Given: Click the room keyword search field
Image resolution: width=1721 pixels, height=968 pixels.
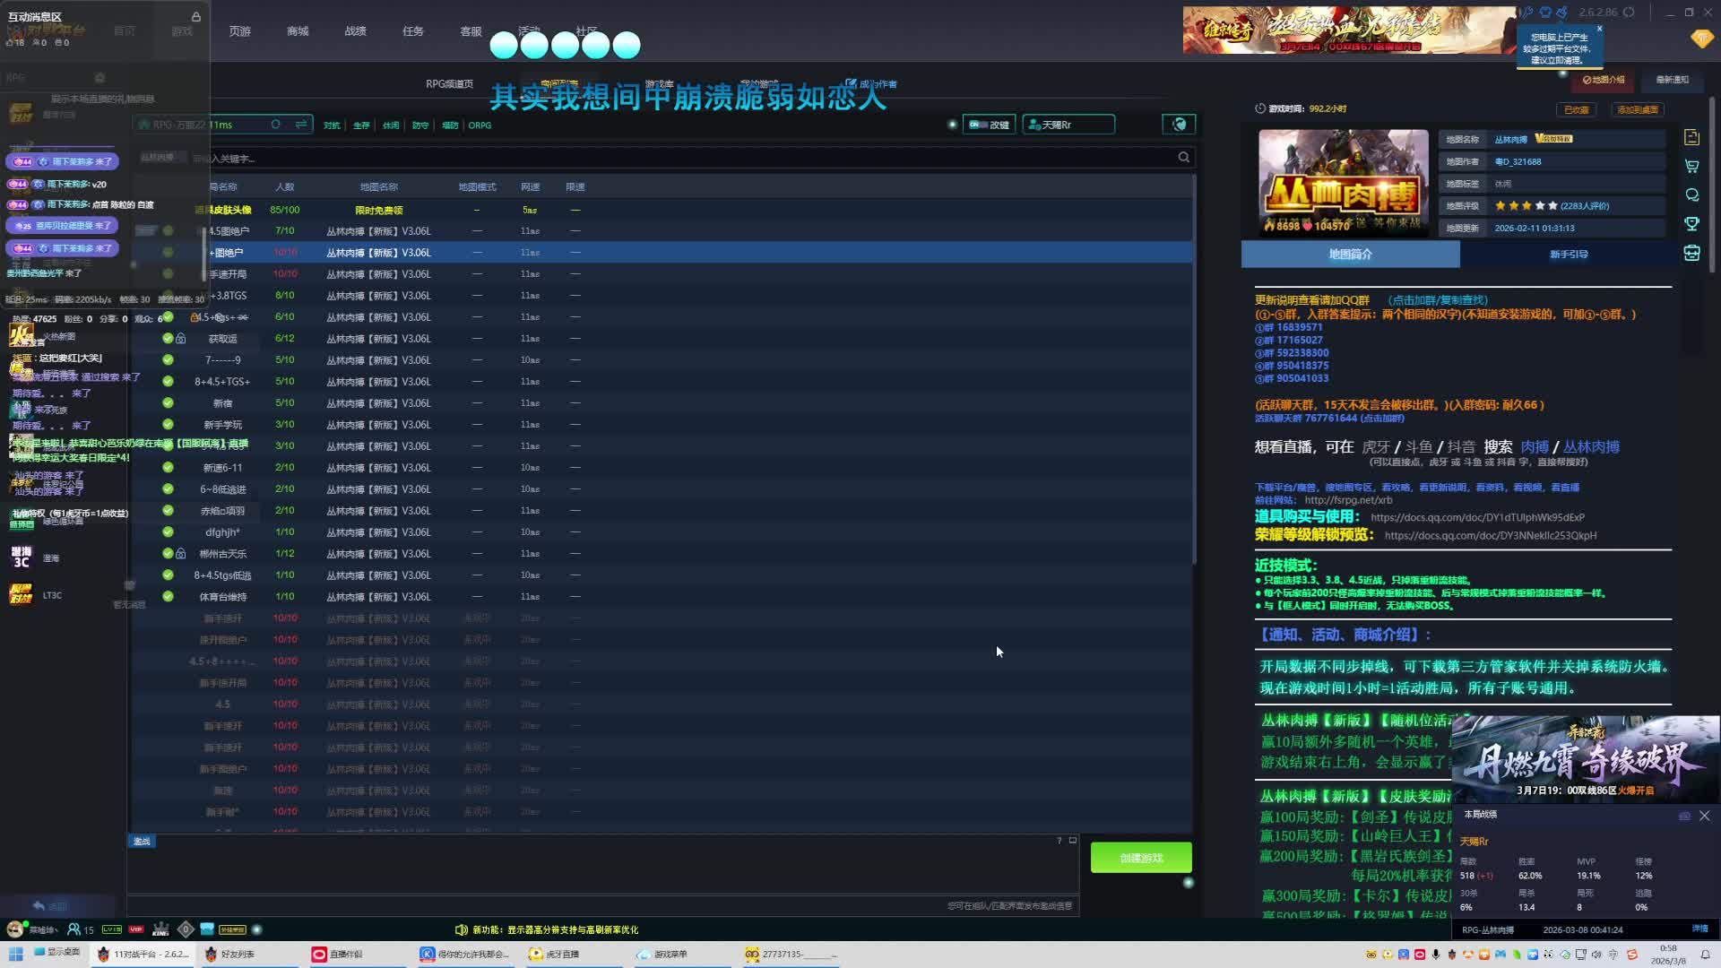Looking at the screenshot, I should (627, 159).
